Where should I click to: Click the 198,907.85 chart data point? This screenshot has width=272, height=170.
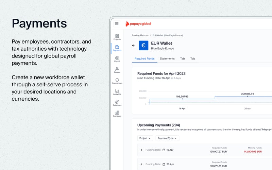(x=182, y=99)
